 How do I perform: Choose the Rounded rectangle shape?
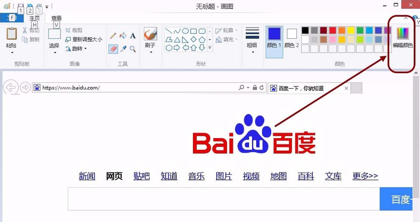pos(202,31)
